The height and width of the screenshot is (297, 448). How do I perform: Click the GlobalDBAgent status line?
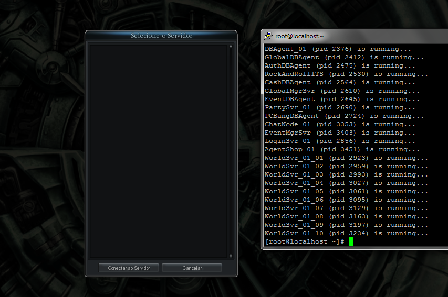(344, 57)
